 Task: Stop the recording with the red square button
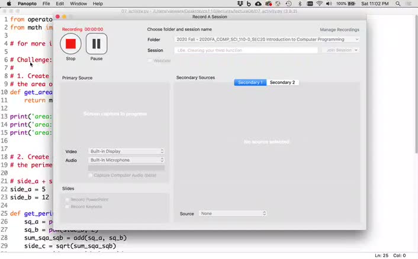click(x=71, y=44)
